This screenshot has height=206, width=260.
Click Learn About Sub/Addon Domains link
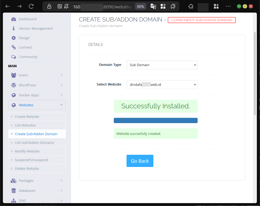[x=202, y=20]
